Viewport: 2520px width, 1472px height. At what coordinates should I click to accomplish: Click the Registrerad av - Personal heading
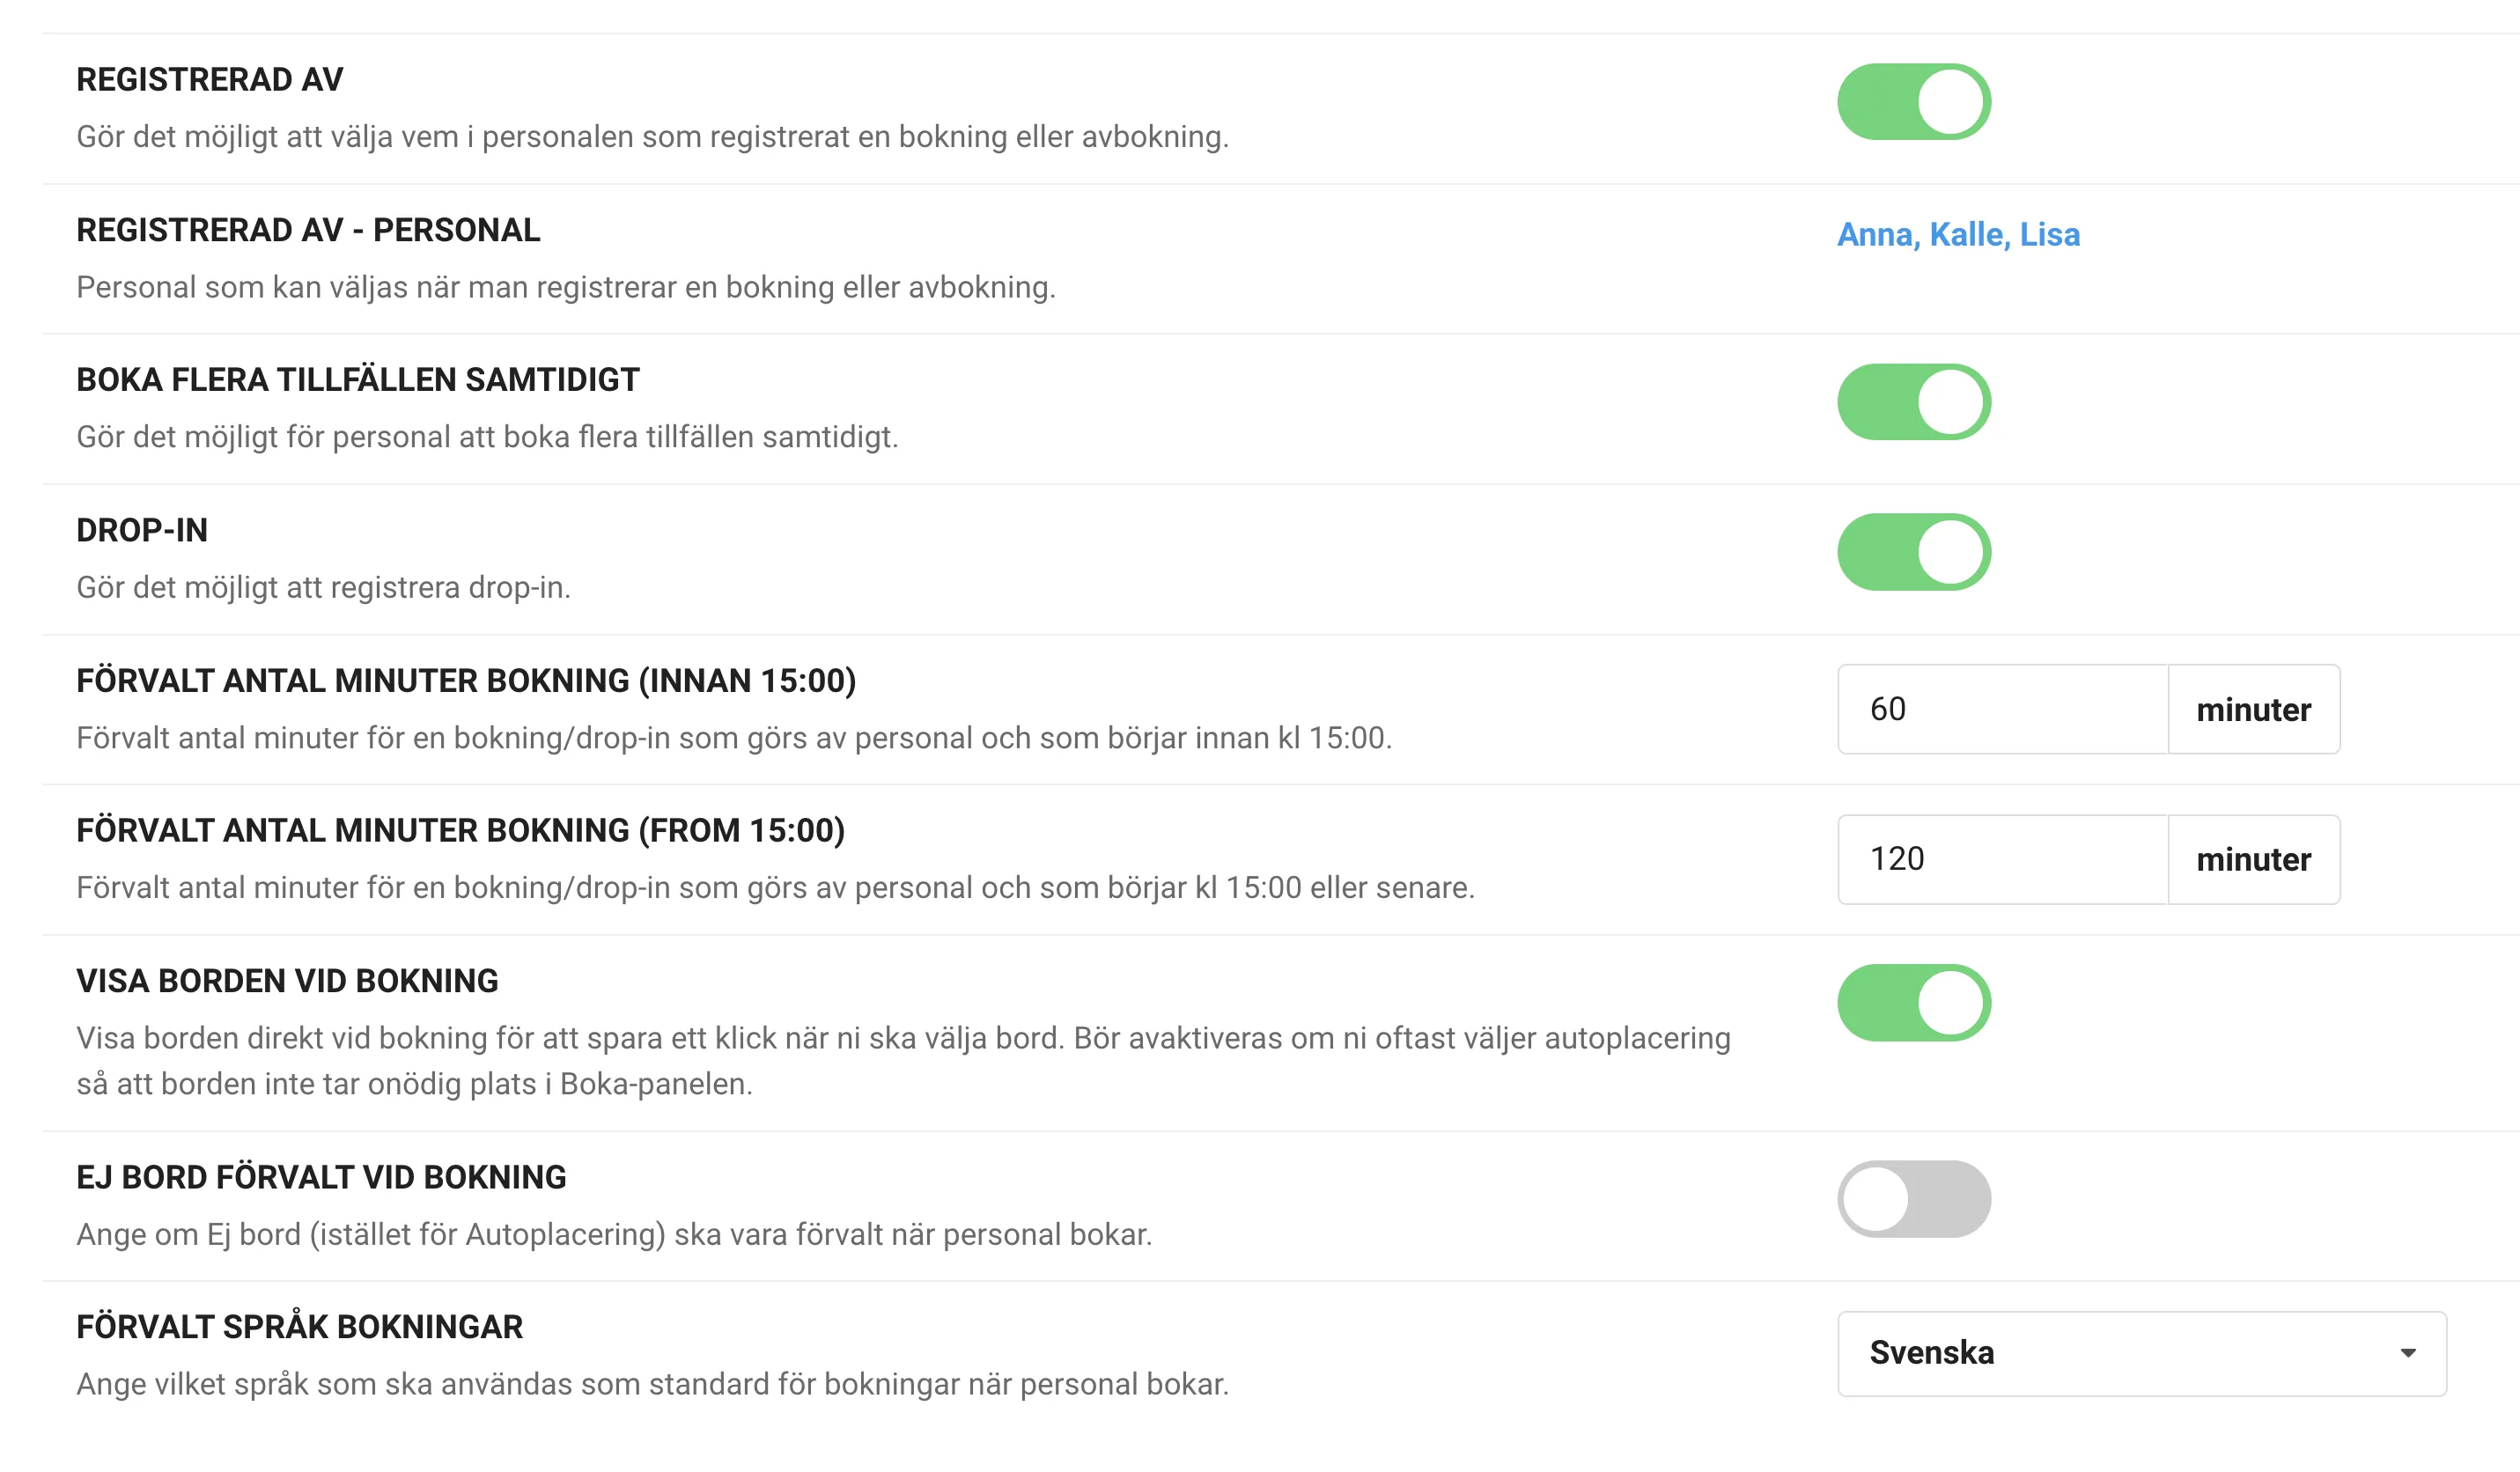pyautogui.click(x=308, y=230)
